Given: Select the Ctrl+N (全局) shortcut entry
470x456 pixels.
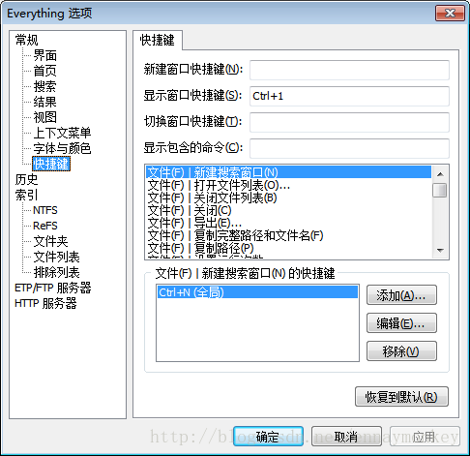Looking at the screenshot, I should [257, 292].
